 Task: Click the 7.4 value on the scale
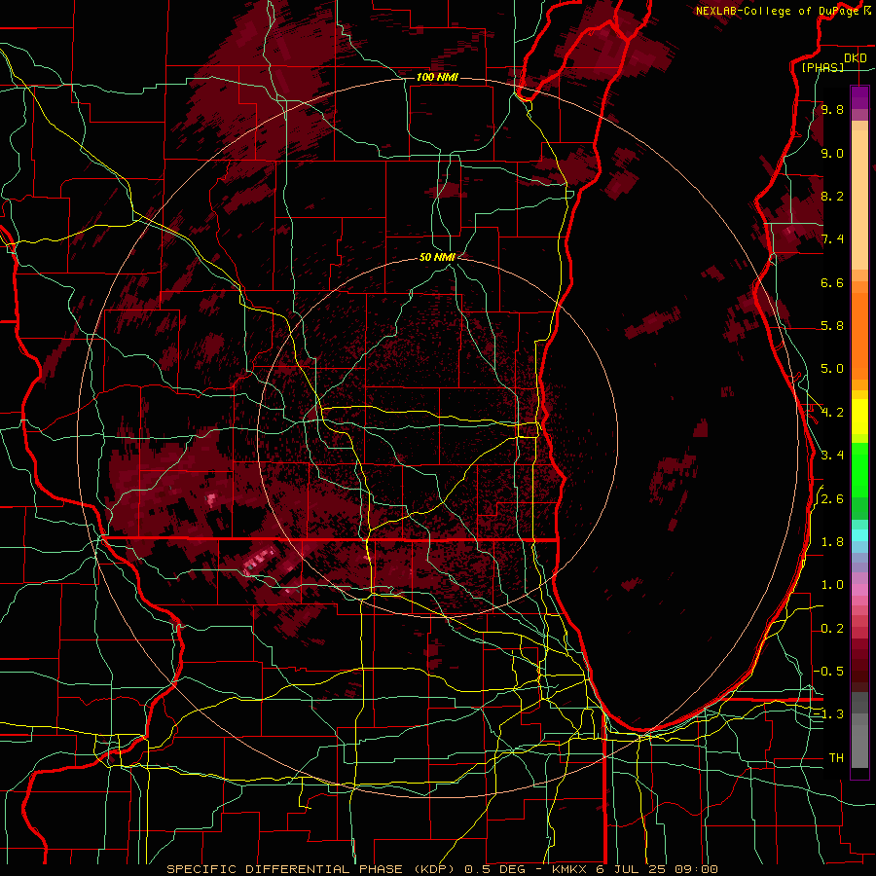[x=832, y=239]
